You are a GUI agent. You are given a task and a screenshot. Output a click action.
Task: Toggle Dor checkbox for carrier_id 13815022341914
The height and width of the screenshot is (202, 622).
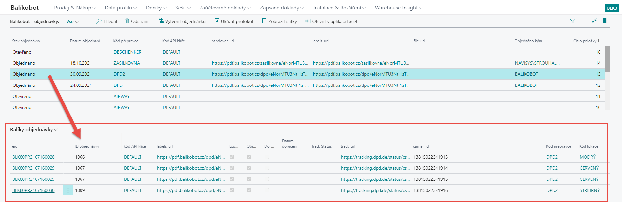[267, 168]
